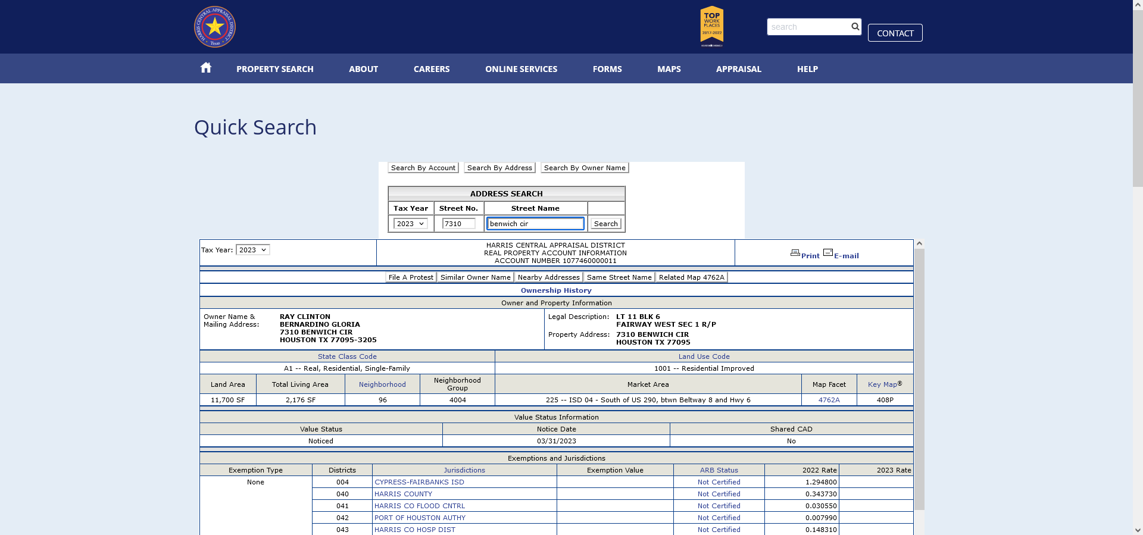Click the 2,176 SF living area value
1143x535 pixels.
point(300,400)
